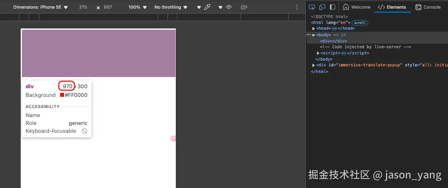Click the pink floating translate icon in page
The width and height of the screenshot is (448, 188).
click(173, 139)
